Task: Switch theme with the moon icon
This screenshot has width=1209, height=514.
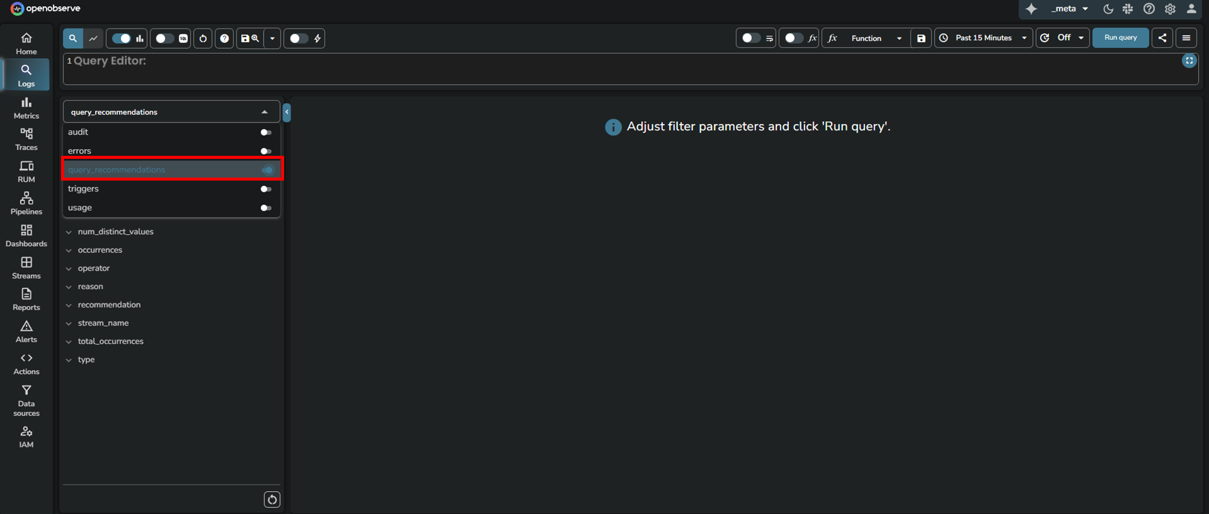Action: [1107, 8]
